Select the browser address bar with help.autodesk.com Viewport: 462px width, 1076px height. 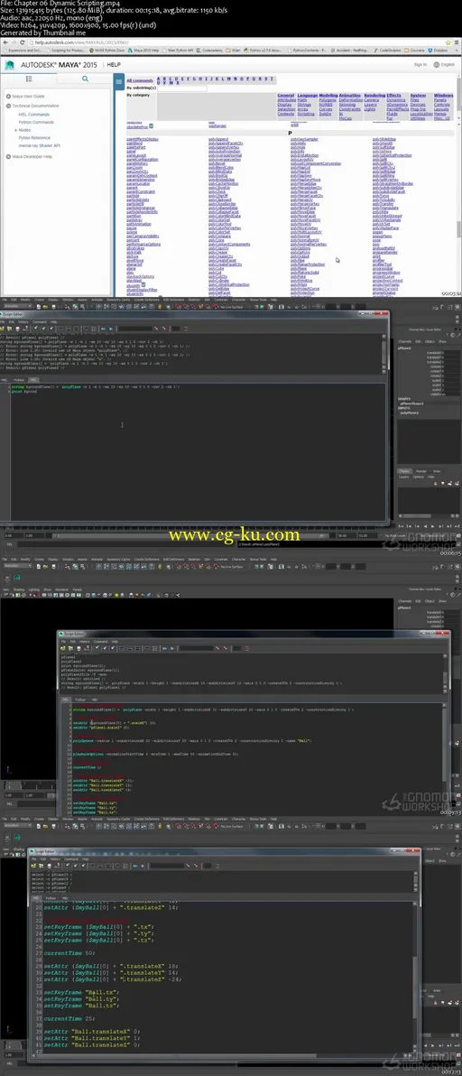pos(233,42)
